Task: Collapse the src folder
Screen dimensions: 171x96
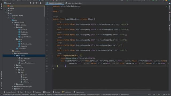Action: [x=6, y=13]
